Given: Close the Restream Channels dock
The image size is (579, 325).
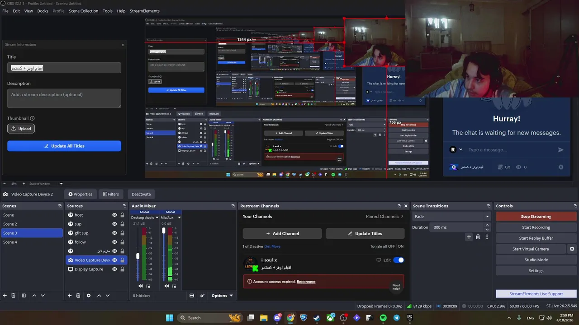Looking at the screenshot, I should point(406,206).
